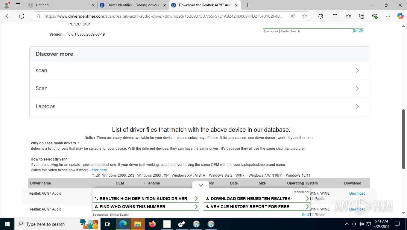Image resolution: width=407 pixels, height=230 pixels.
Task: Refresh the current page
Action: pyautogui.click(x=22, y=16)
